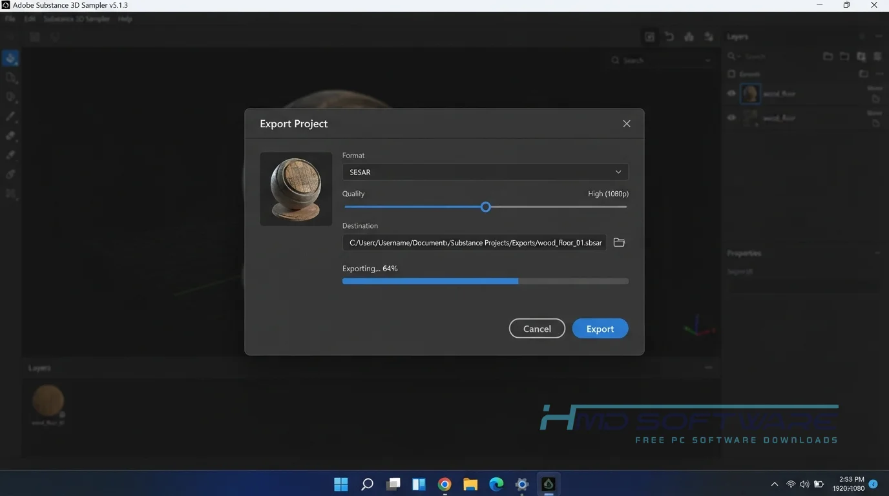889x496 pixels.
Task: Toggle visibility of the first wood_floor layer
Action: 731,94
